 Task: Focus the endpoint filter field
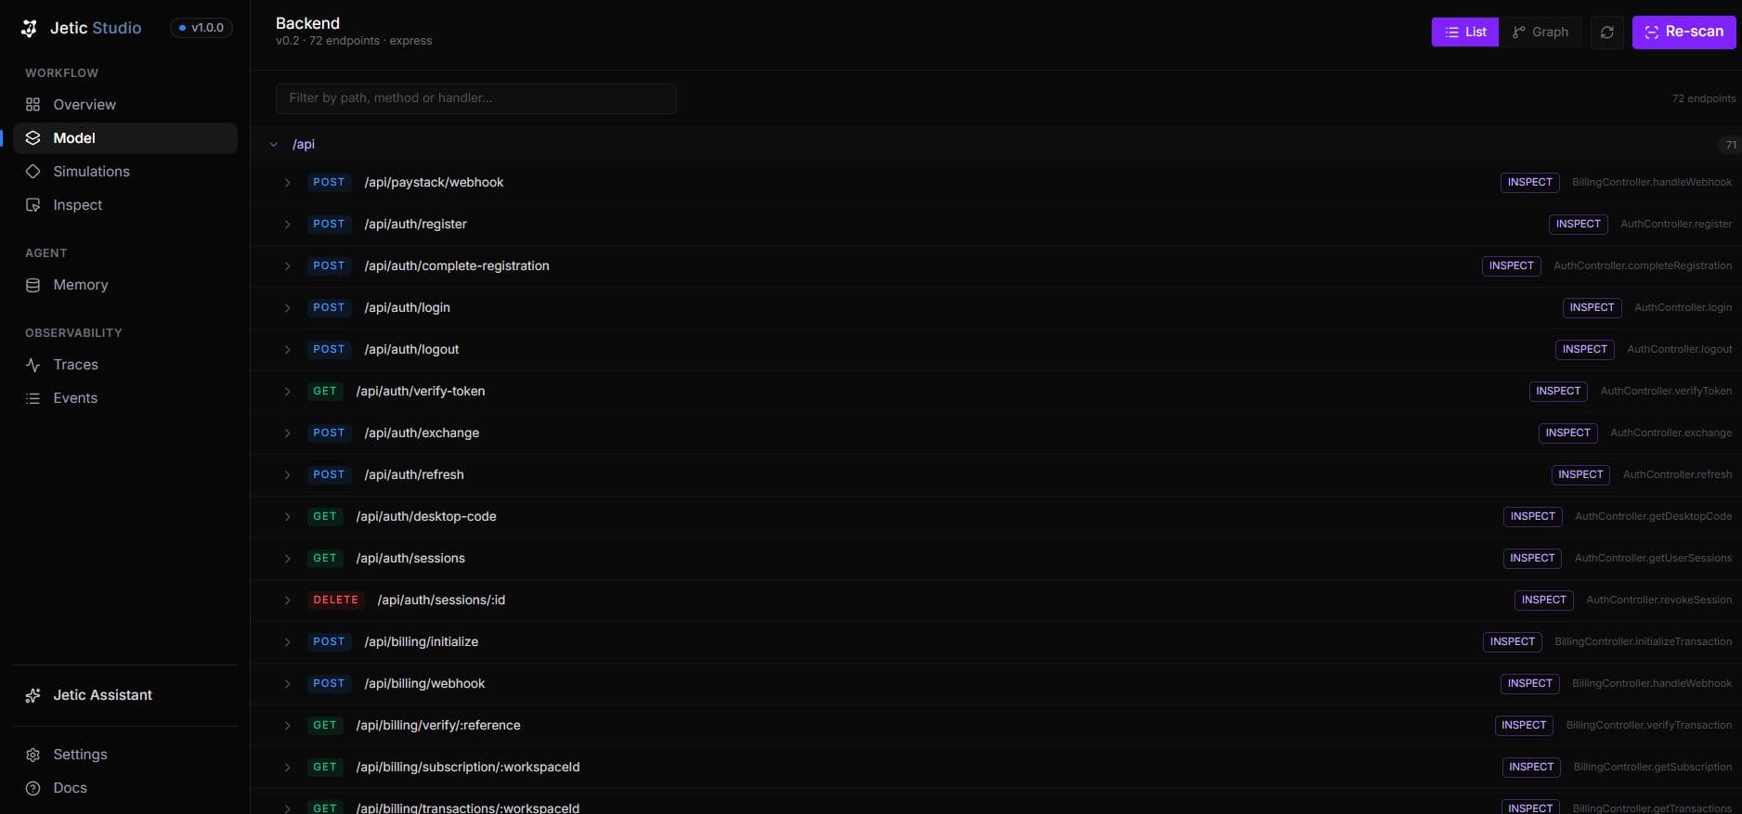(x=476, y=98)
